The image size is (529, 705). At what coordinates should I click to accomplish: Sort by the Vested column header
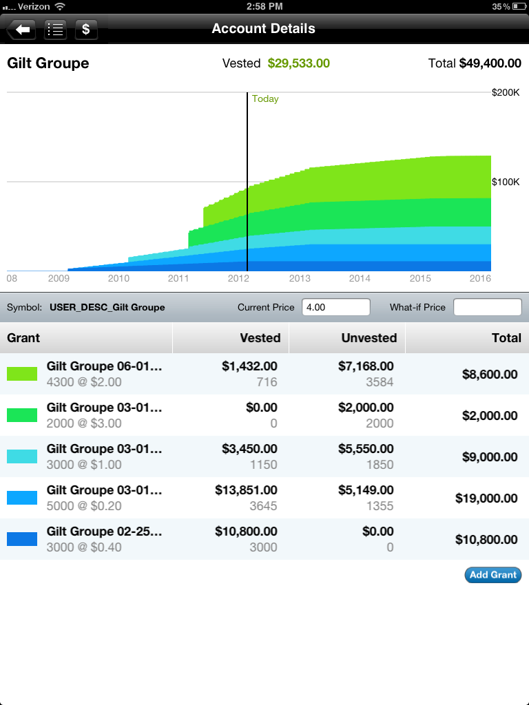tap(231, 337)
